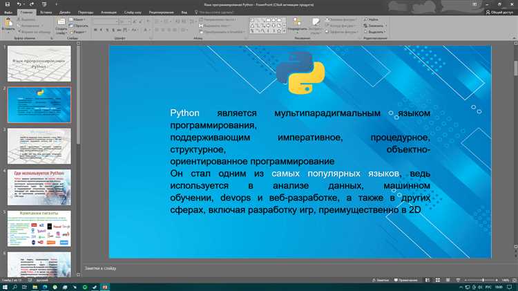Switch to the Вставка ribbon tab

coord(46,12)
